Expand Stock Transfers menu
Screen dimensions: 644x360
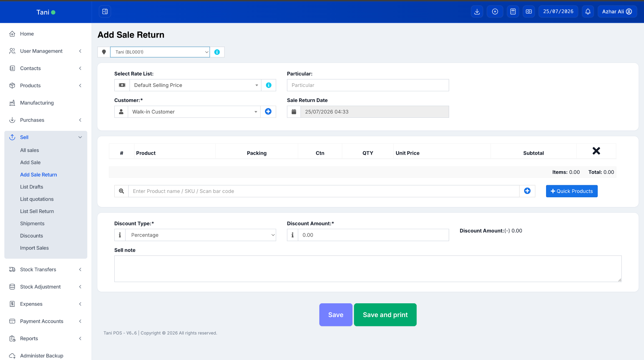coord(46,270)
